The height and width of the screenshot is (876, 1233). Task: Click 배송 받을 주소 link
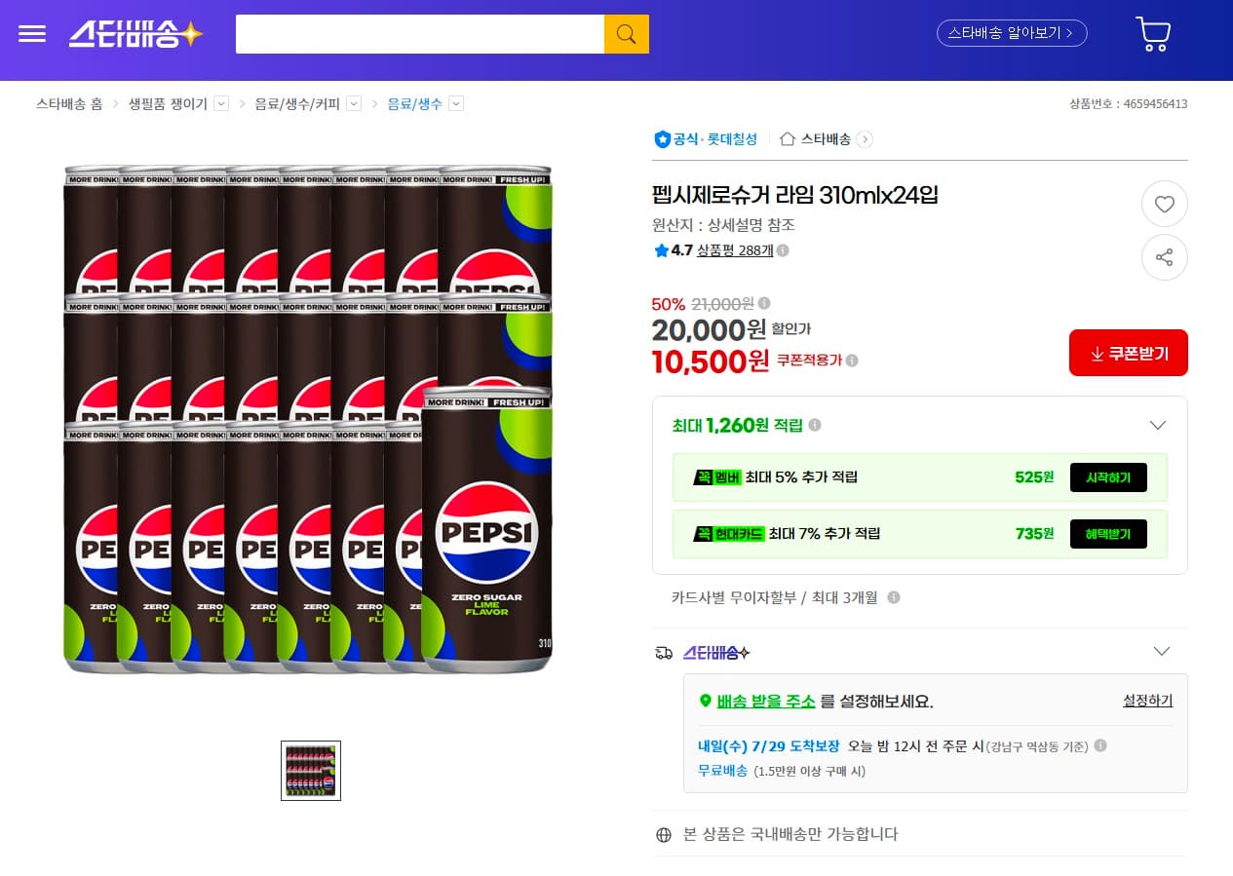tap(766, 702)
